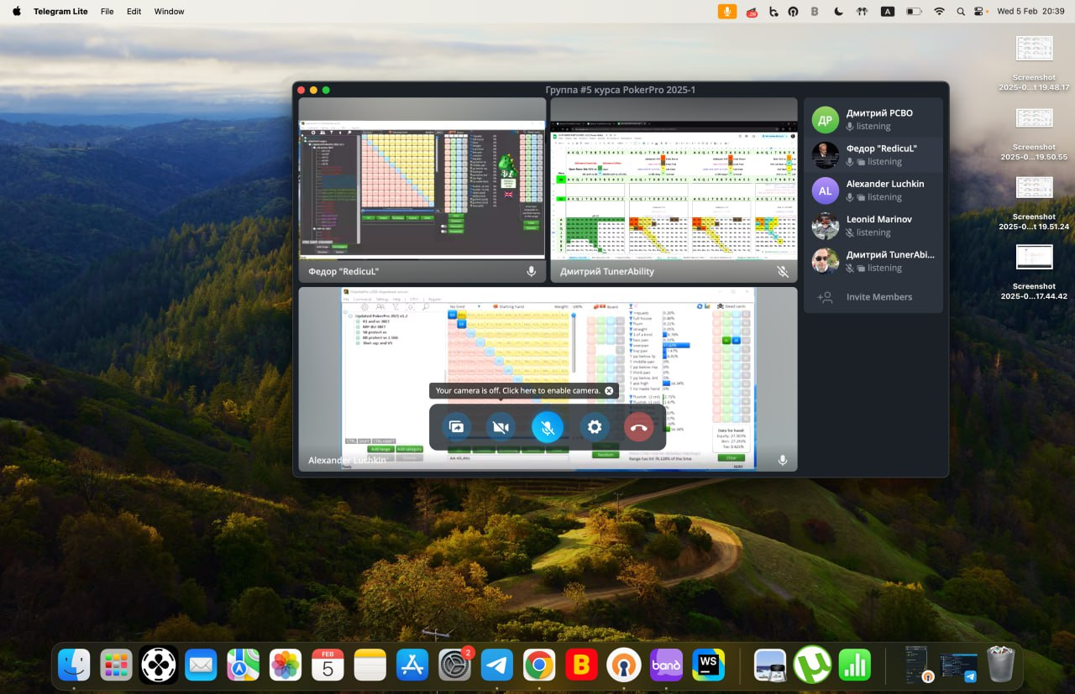Select participant Leonid Marinov
Viewport: 1075px width, 694px height.
point(873,226)
